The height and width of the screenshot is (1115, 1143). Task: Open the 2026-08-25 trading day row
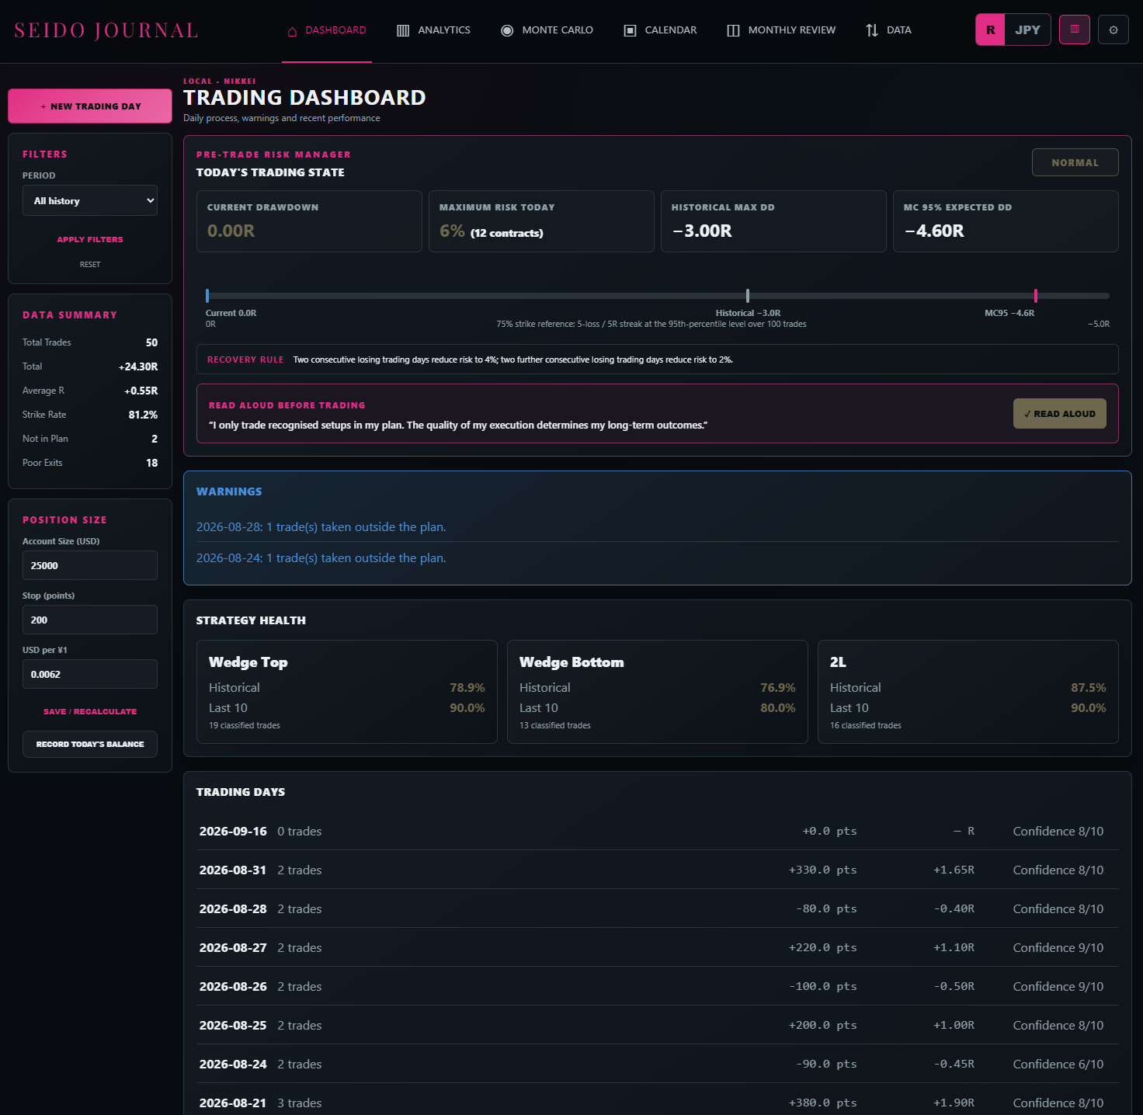point(658,1025)
